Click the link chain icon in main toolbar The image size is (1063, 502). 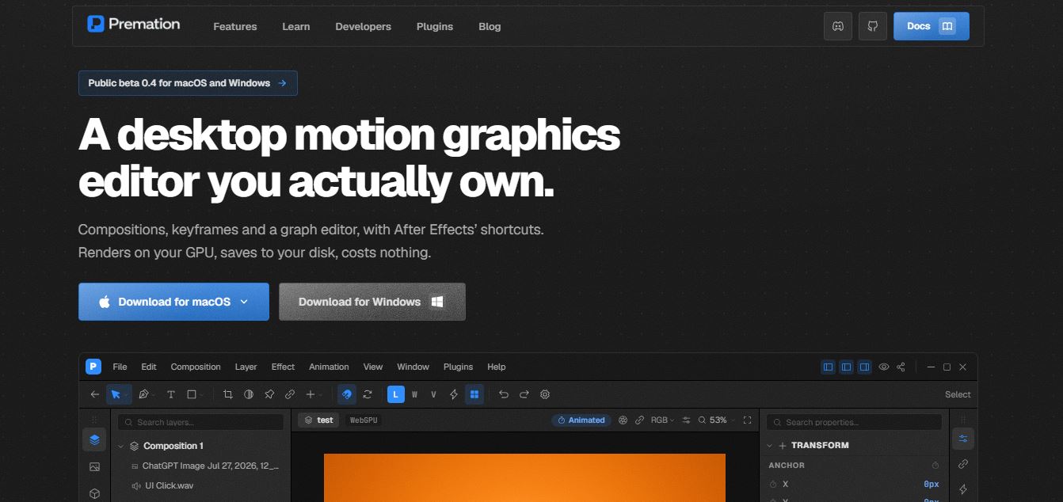click(x=290, y=394)
